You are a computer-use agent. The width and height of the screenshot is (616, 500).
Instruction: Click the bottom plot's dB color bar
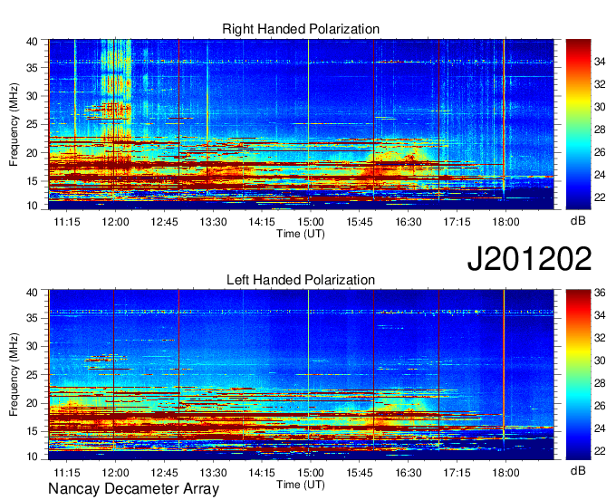[x=578, y=375]
